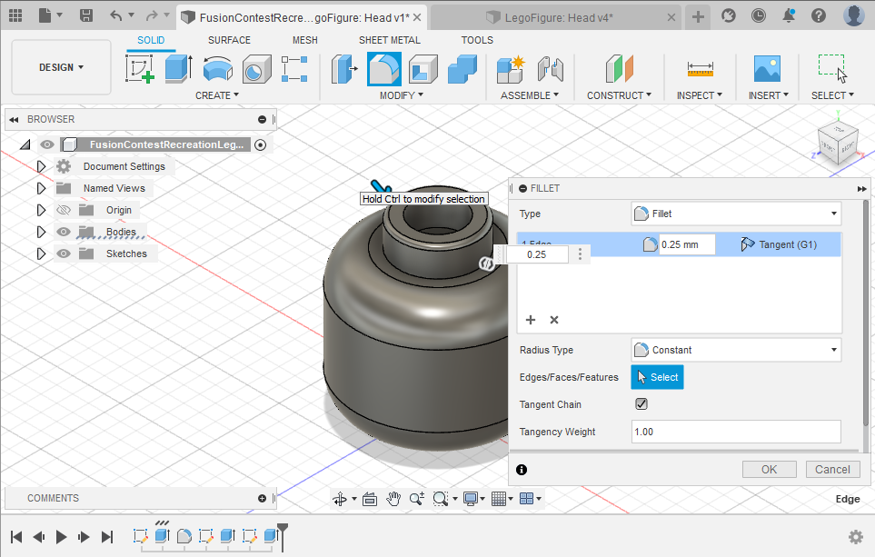Open the job status clock icon
The image size is (875, 557).
pyautogui.click(x=759, y=15)
